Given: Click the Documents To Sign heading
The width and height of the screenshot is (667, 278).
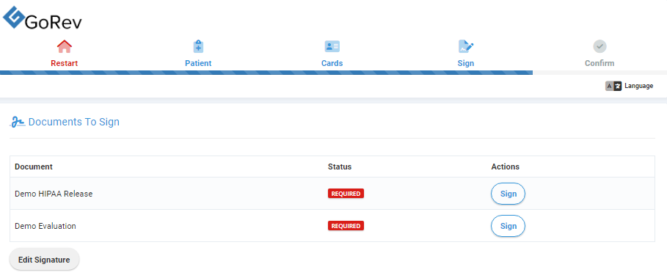Looking at the screenshot, I should pos(73,122).
